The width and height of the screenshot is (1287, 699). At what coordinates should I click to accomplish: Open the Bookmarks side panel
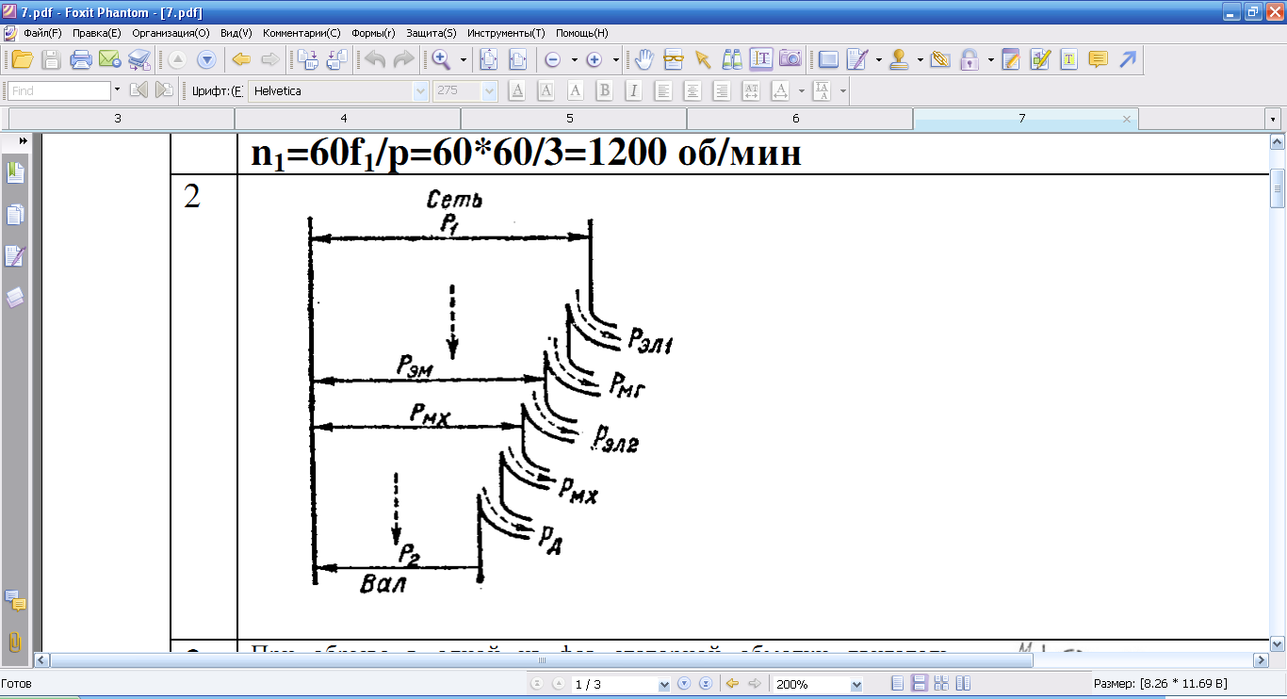[16, 172]
